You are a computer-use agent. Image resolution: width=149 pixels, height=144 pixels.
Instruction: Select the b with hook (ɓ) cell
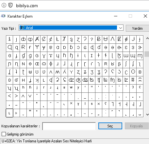[71, 47]
